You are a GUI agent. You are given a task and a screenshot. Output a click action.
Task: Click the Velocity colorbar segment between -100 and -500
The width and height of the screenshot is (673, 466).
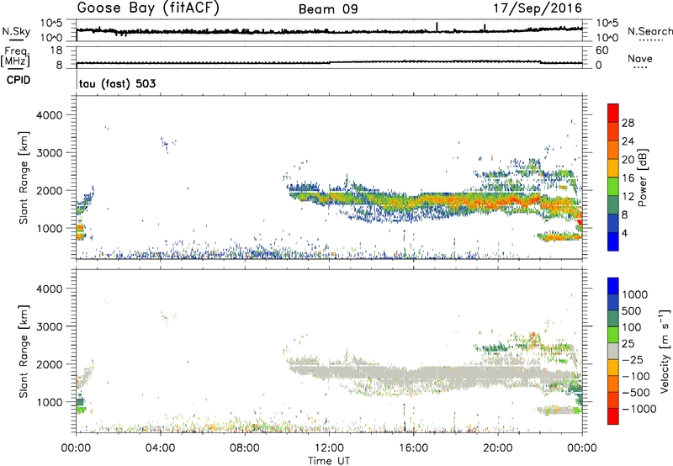coord(613,384)
